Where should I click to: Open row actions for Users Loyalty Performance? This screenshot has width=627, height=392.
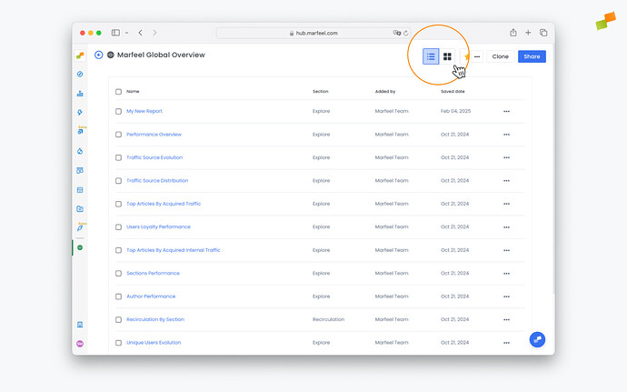tap(506, 226)
